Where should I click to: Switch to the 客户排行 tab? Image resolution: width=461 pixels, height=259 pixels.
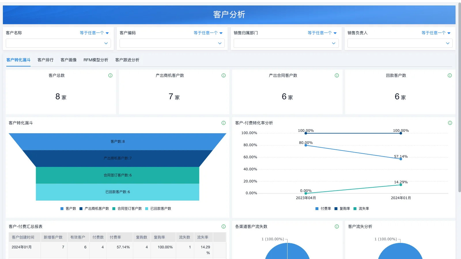point(45,60)
